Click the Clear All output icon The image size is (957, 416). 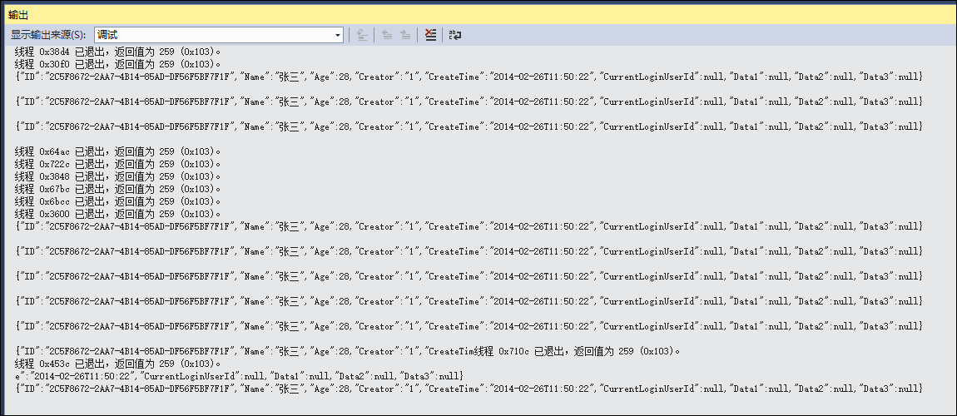pyautogui.click(x=430, y=35)
